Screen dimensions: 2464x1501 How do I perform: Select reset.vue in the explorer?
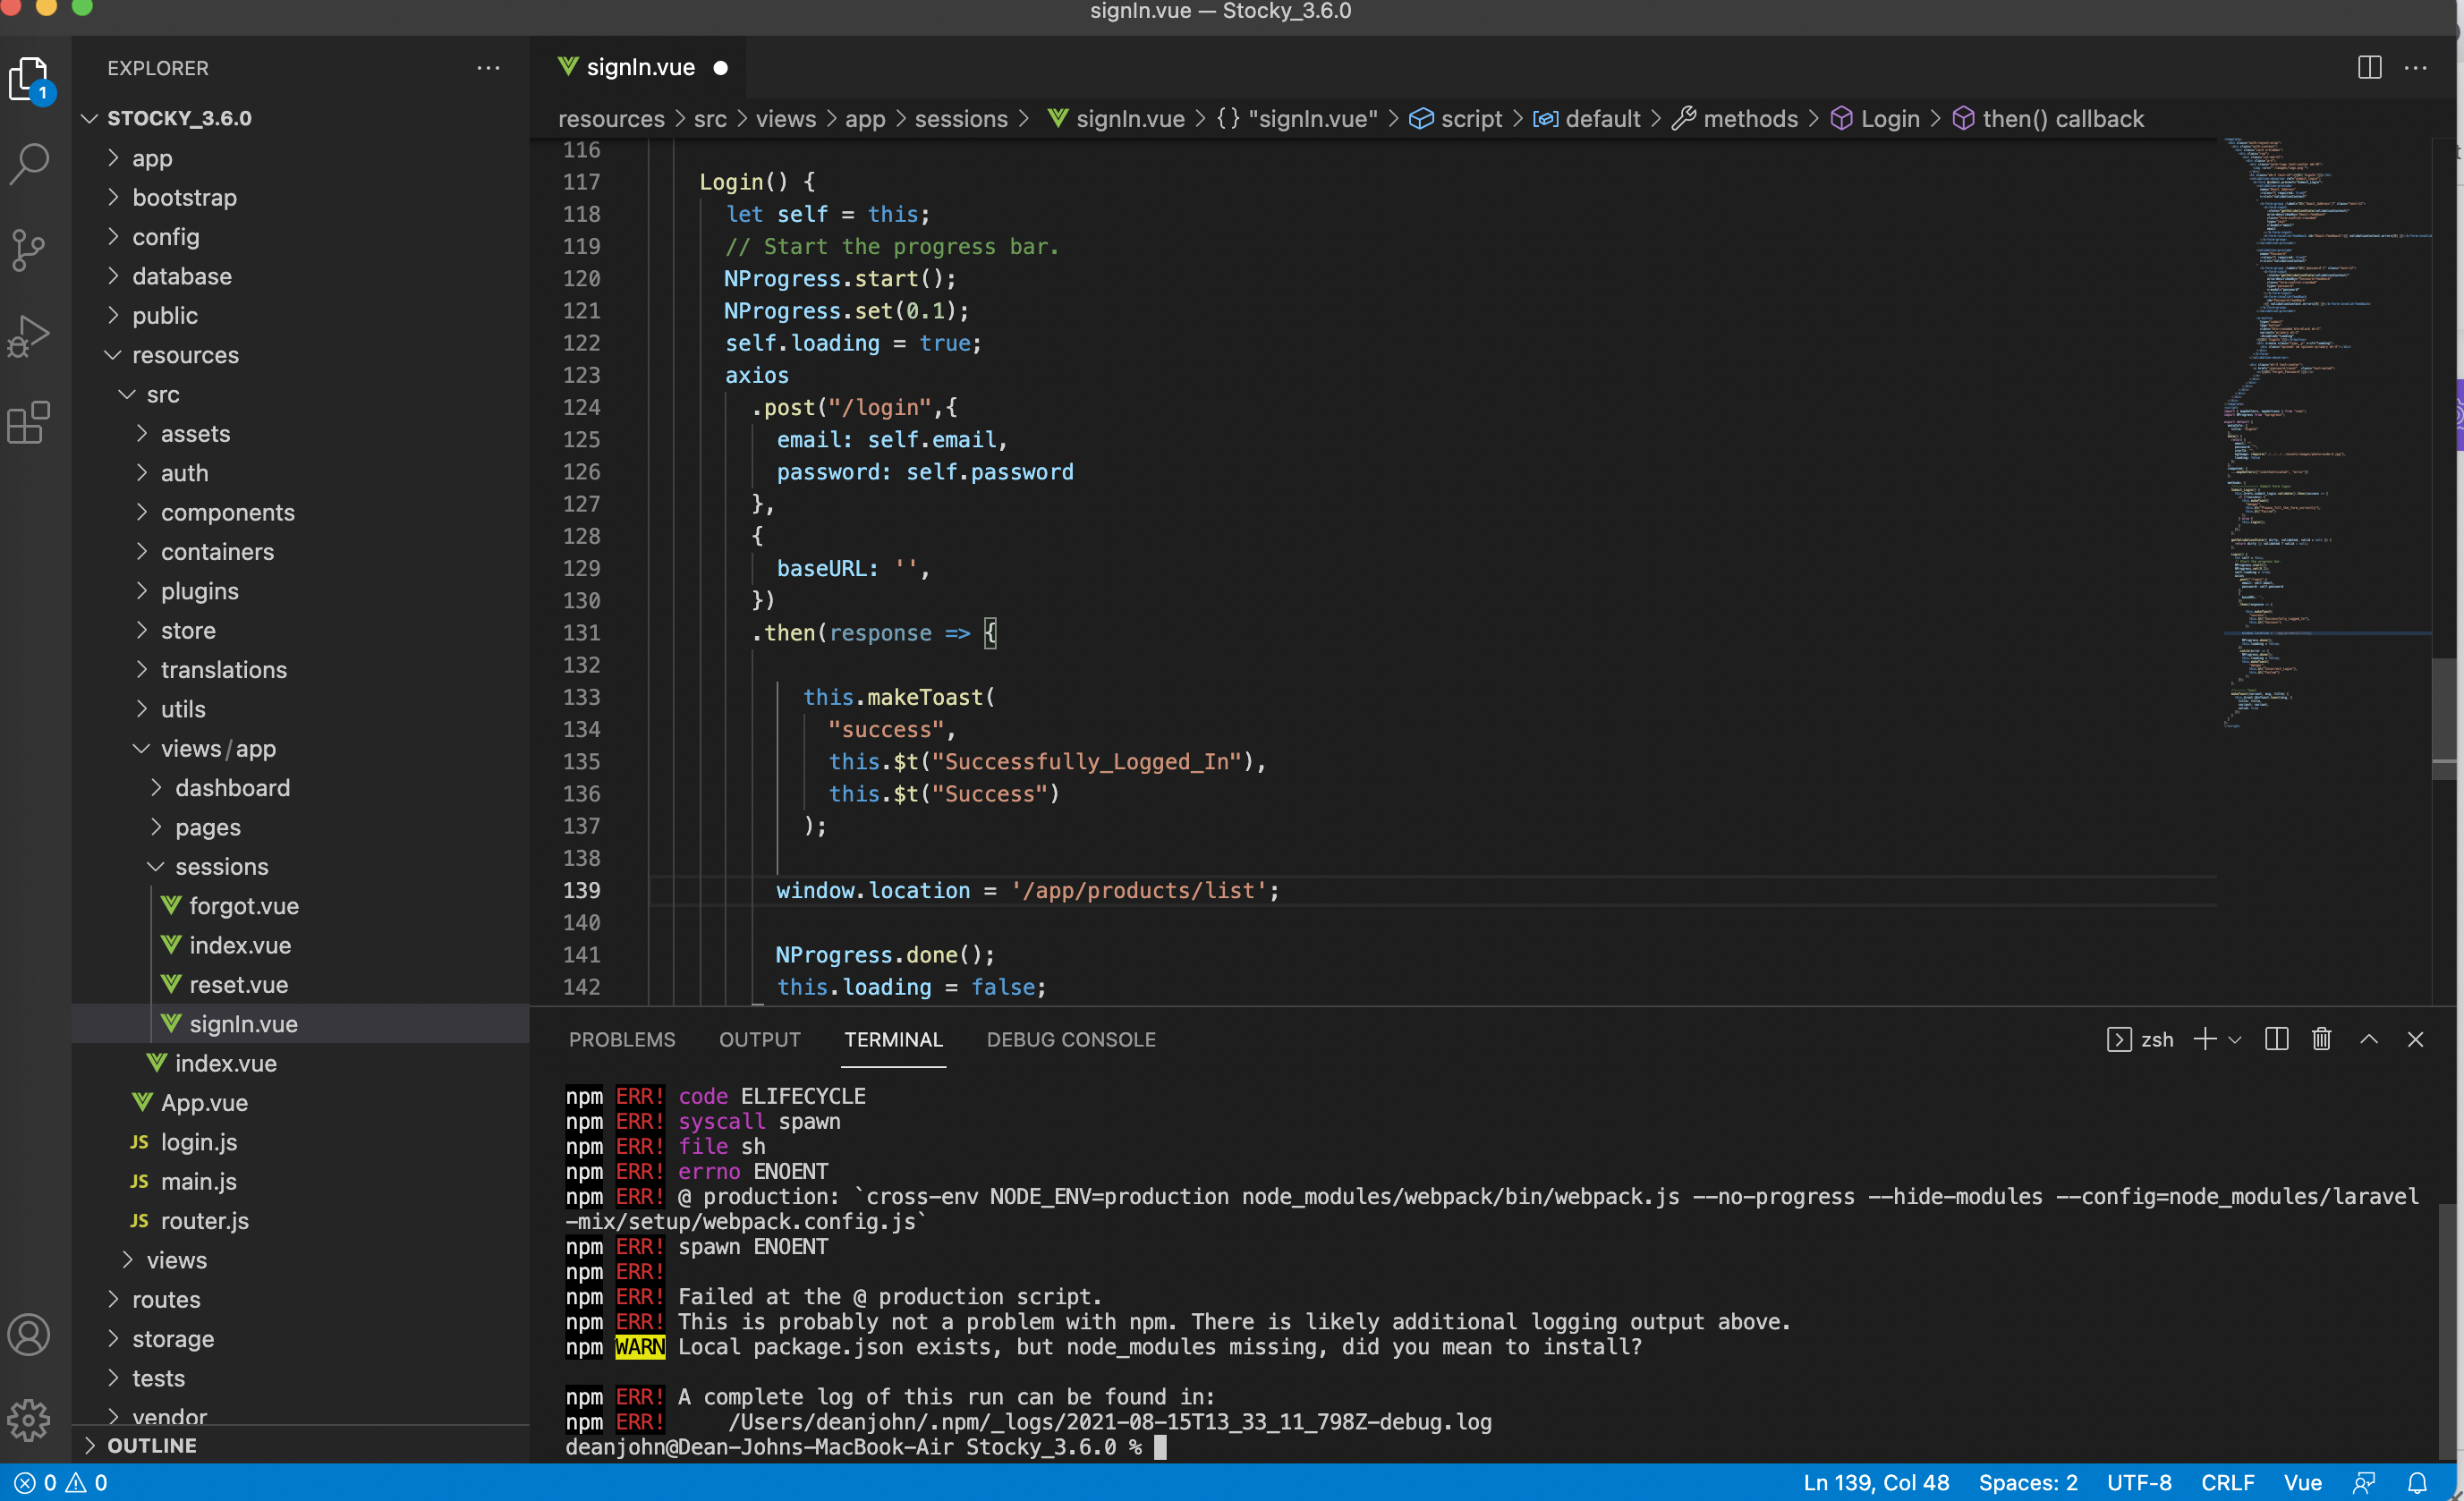click(x=237, y=984)
